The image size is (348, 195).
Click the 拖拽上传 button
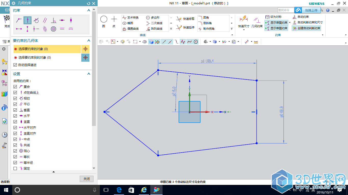(311, 10)
